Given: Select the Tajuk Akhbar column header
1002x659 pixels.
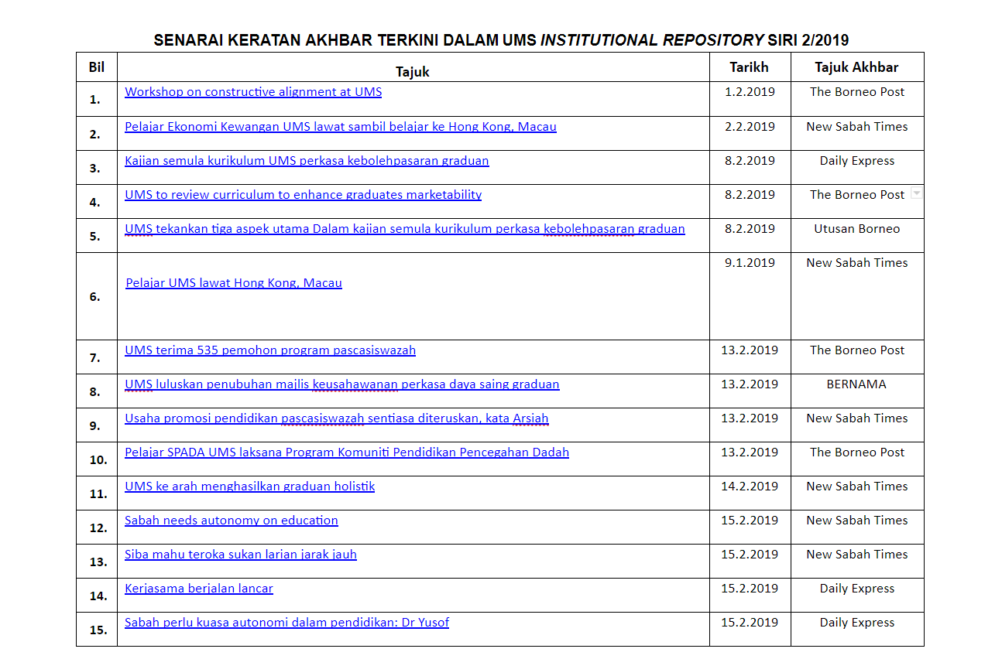Looking at the screenshot, I should (x=856, y=67).
